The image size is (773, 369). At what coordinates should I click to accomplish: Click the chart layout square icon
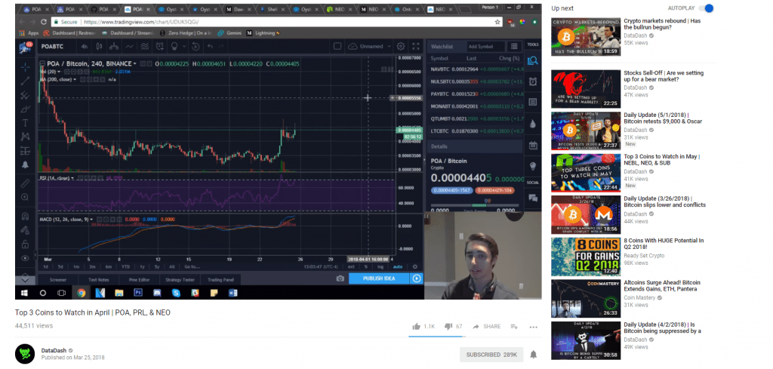pyautogui.click(x=337, y=46)
